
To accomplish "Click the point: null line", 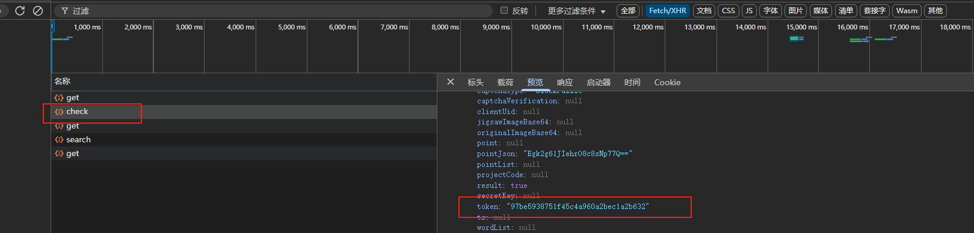I will 500,143.
